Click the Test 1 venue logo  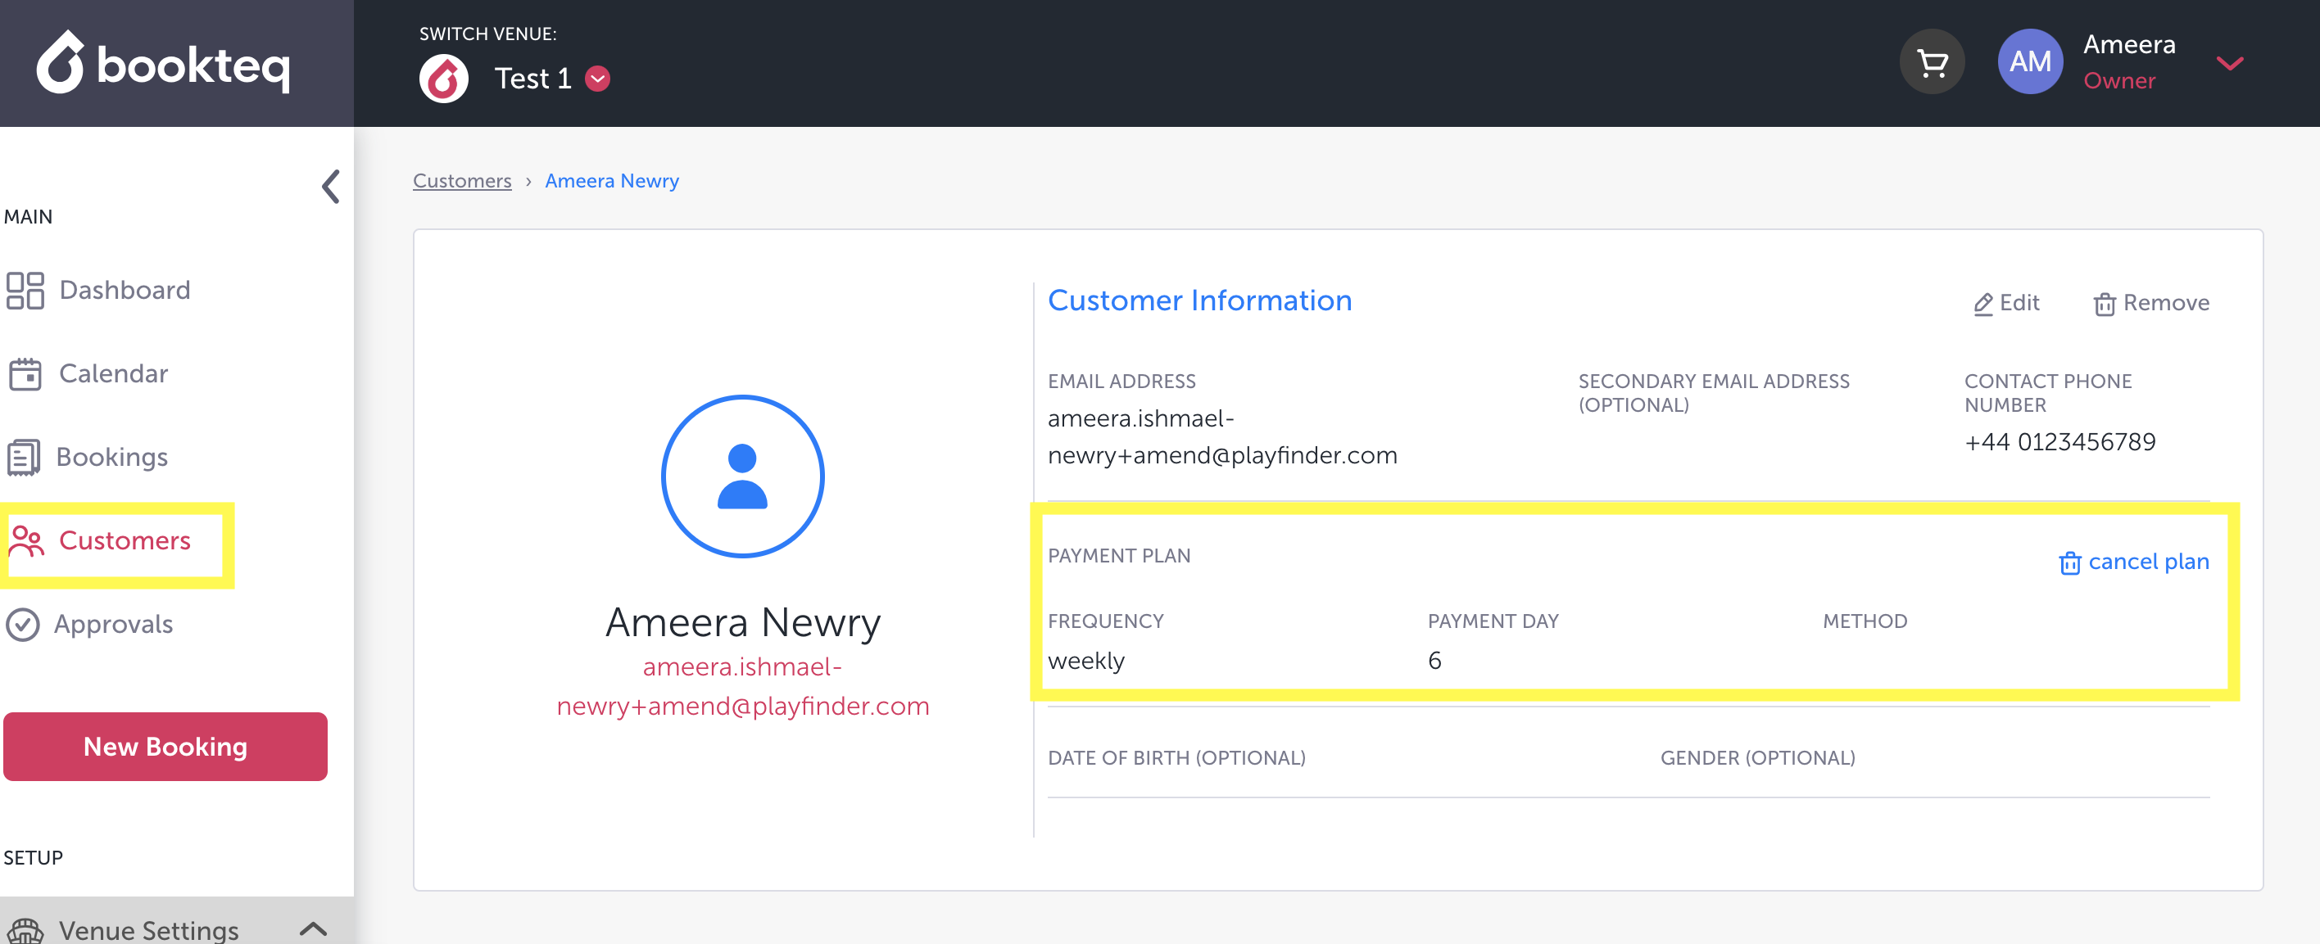pos(444,79)
